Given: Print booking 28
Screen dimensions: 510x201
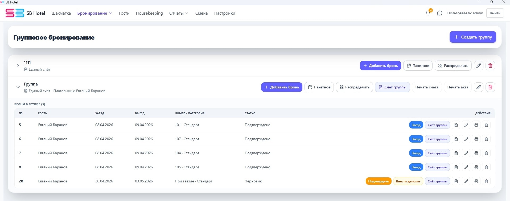Looking at the screenshot, I should click(476, 181).
